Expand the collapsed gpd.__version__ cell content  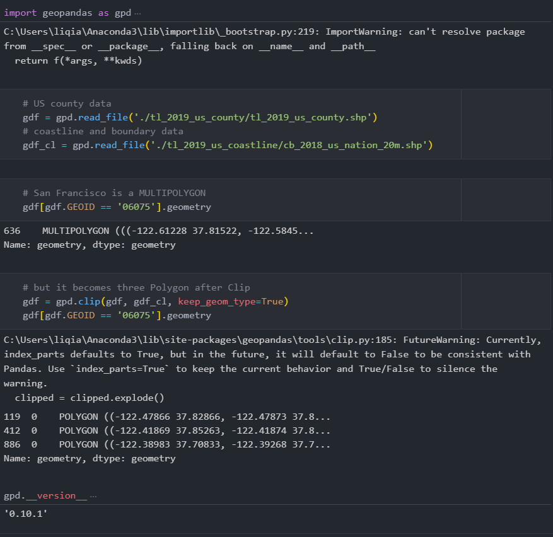[93, 495]
